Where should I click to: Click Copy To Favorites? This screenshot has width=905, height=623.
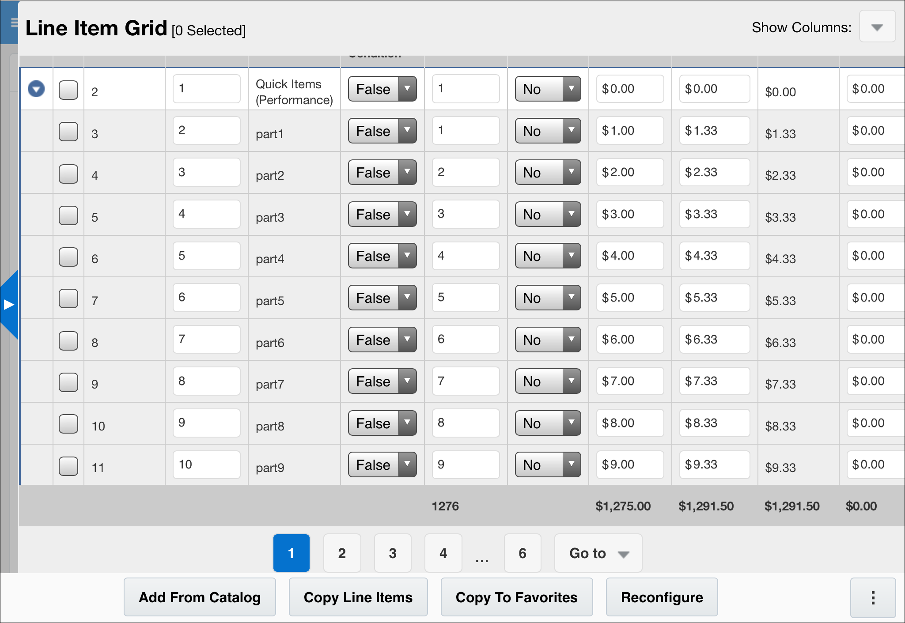(517, 597)
